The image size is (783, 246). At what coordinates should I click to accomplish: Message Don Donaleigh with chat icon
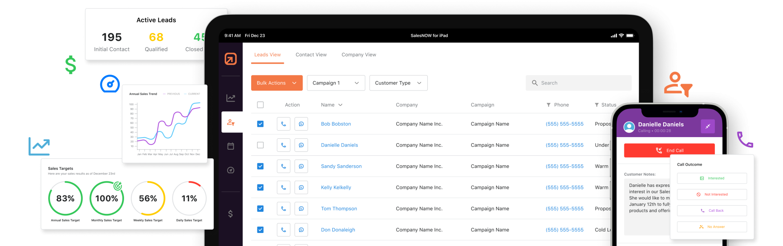301,230
